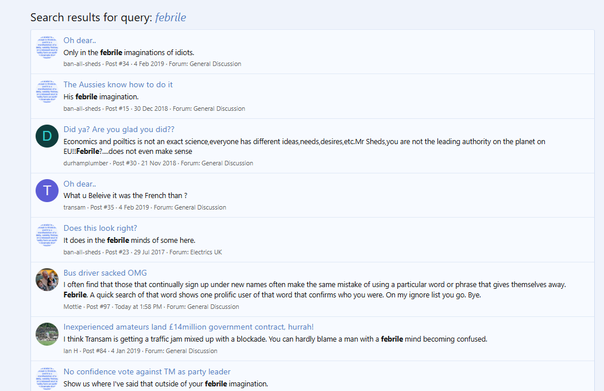604x391 pixels.
Task: Open "No confidence vote against TM as party leader"
Action: [147, 371]
